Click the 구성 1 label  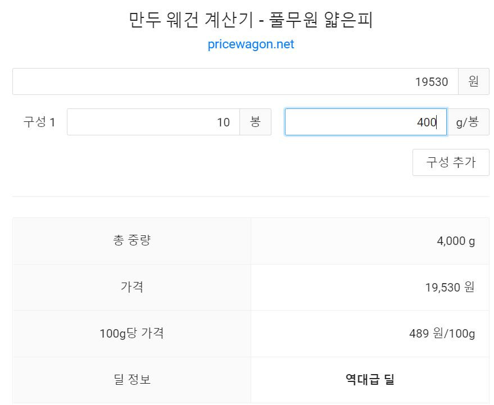pos(39,122)
